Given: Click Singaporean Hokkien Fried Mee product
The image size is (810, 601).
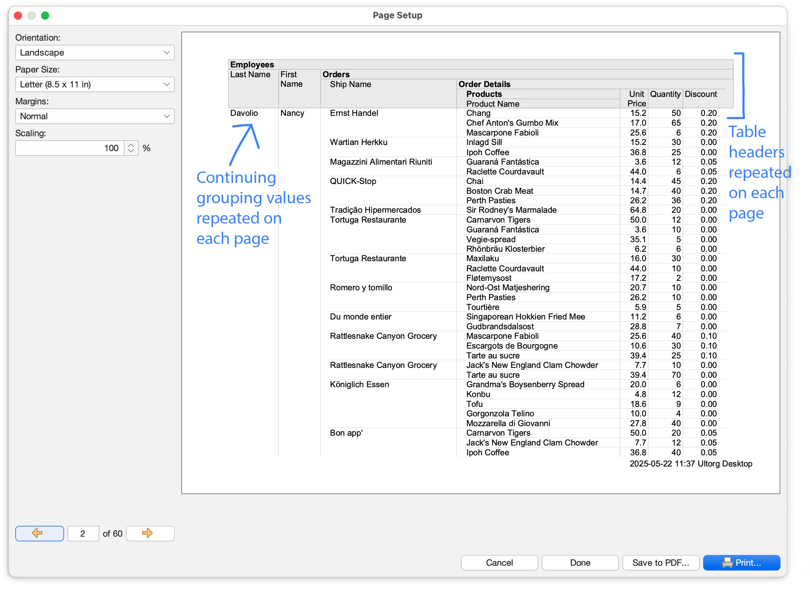Looking at the screenshot, I should tap(525, 316).
